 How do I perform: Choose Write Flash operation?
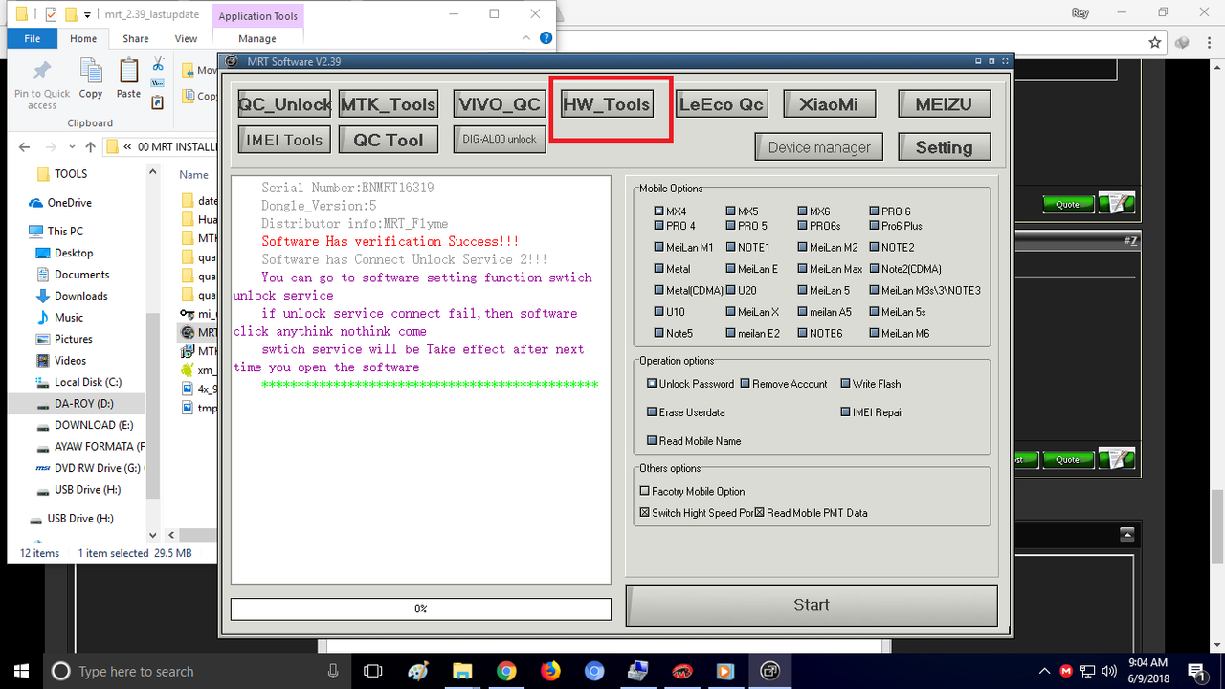click(x=870, y=384)
